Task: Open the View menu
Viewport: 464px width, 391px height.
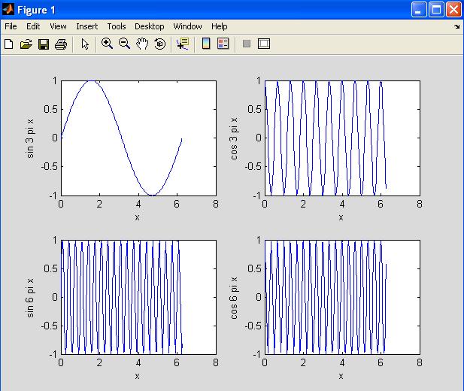Action: click(x=58, y=26)
